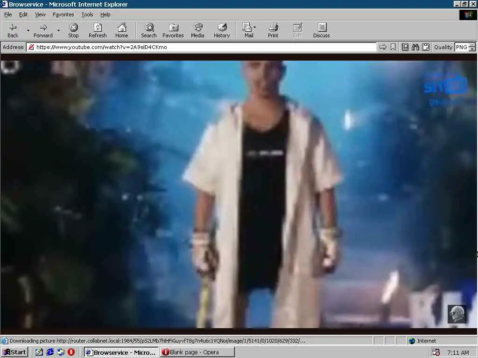Launch the notepad quick launch icon
This screenshot has width=478, height=358.
[39, 352]
